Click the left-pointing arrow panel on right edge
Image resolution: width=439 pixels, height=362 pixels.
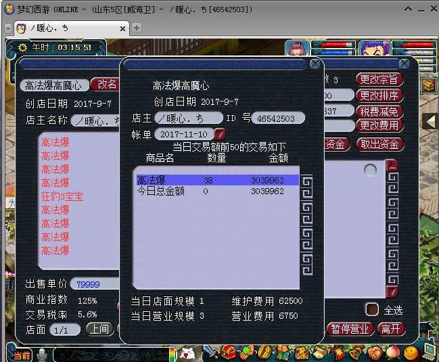[x=430, y=122]
